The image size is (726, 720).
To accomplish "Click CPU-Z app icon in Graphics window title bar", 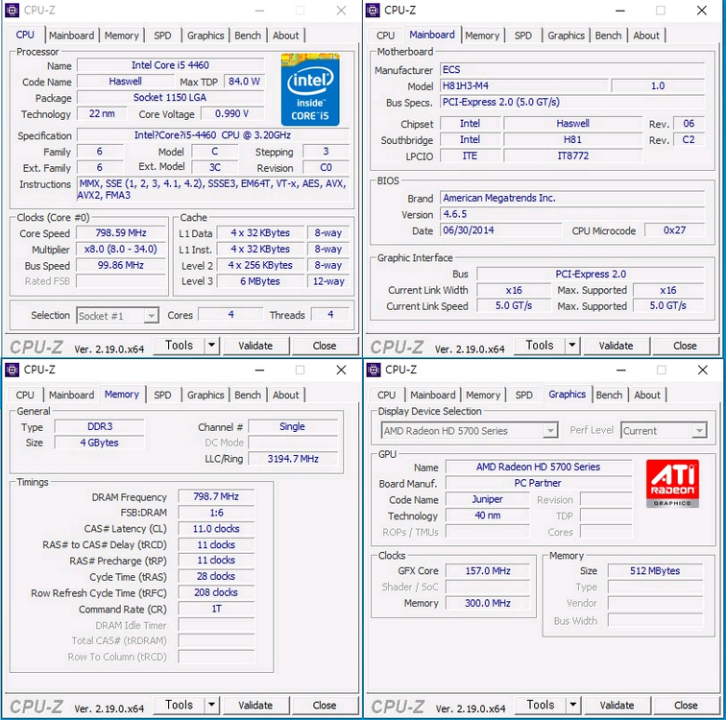I will click(374, 370).
